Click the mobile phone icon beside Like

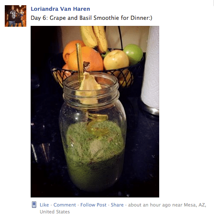click(x=34, y=205)
